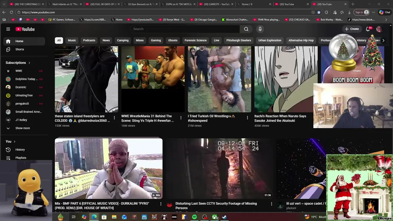
Task: Select the All filter chip
Action: tap(59, 41)
